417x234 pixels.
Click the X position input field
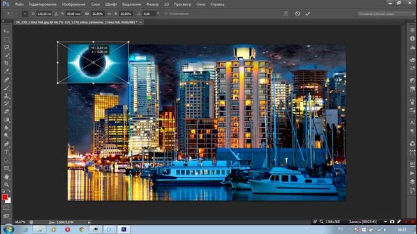[x=44, y=14]
